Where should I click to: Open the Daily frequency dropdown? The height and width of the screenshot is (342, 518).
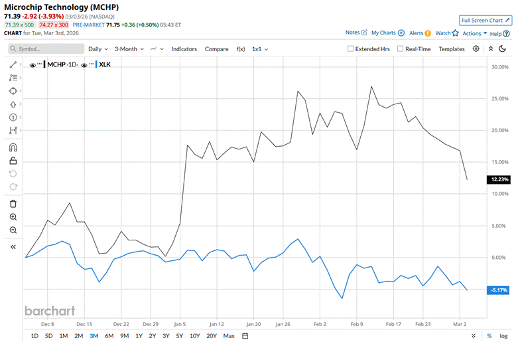[x=98, y=48]
